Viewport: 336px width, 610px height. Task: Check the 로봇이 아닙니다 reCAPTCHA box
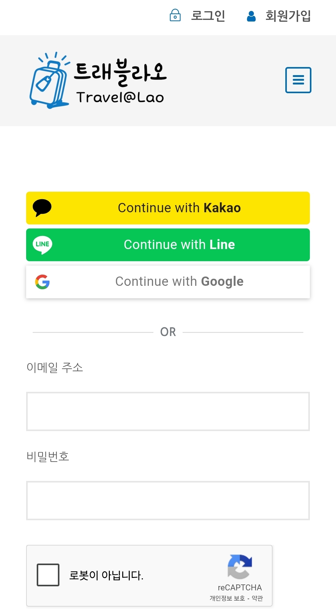click(48, 575)
